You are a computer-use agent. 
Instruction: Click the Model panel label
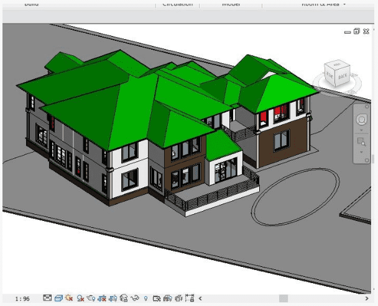point(231,4)
